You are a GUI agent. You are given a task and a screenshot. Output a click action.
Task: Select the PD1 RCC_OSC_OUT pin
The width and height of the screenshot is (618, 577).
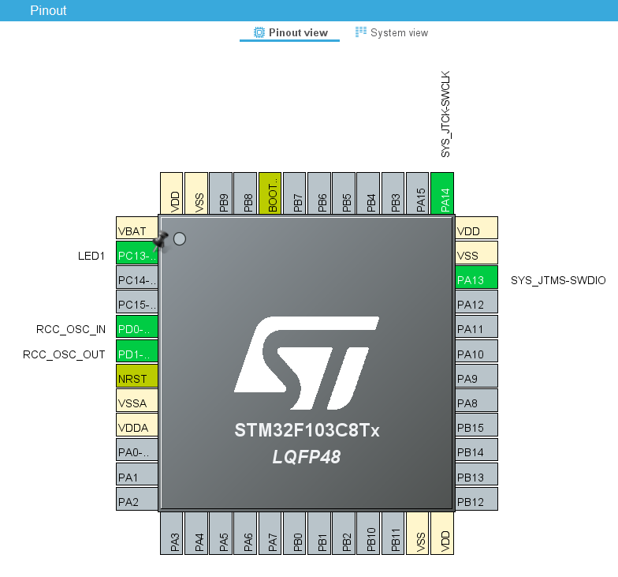(137, 351)
